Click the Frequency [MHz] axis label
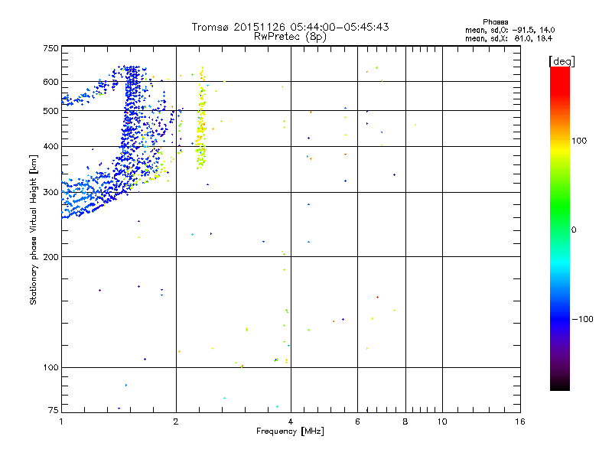 pos(290,431)
